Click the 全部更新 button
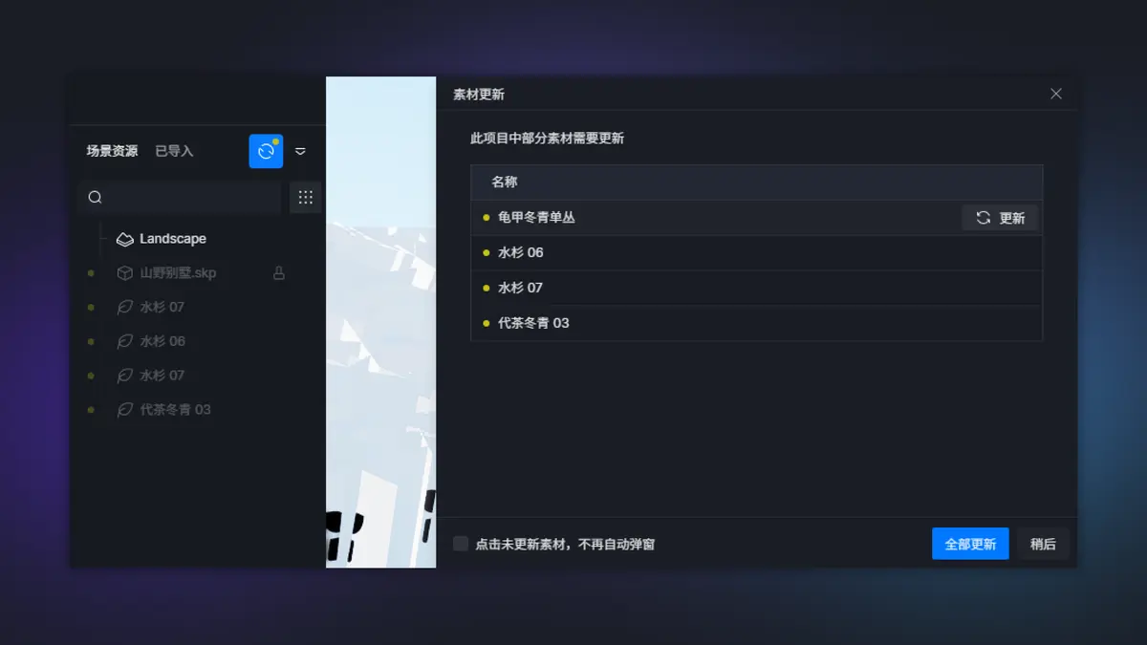The height and width of the screenshot is (645, 1147). click(x=970, y=544)
